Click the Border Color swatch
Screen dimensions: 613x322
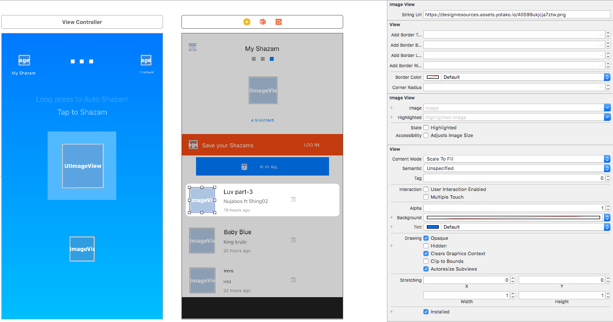pyautogui.click(x=433, y=77)
